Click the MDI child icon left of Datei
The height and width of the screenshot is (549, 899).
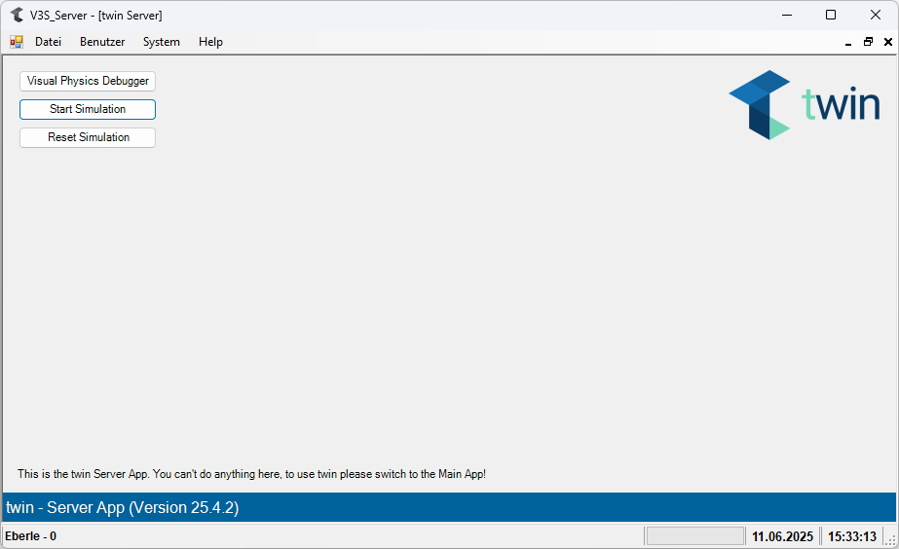pyautogui.click(x=16, y=42)
